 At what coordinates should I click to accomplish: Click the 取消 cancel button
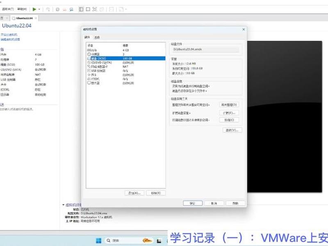[214, 203]
